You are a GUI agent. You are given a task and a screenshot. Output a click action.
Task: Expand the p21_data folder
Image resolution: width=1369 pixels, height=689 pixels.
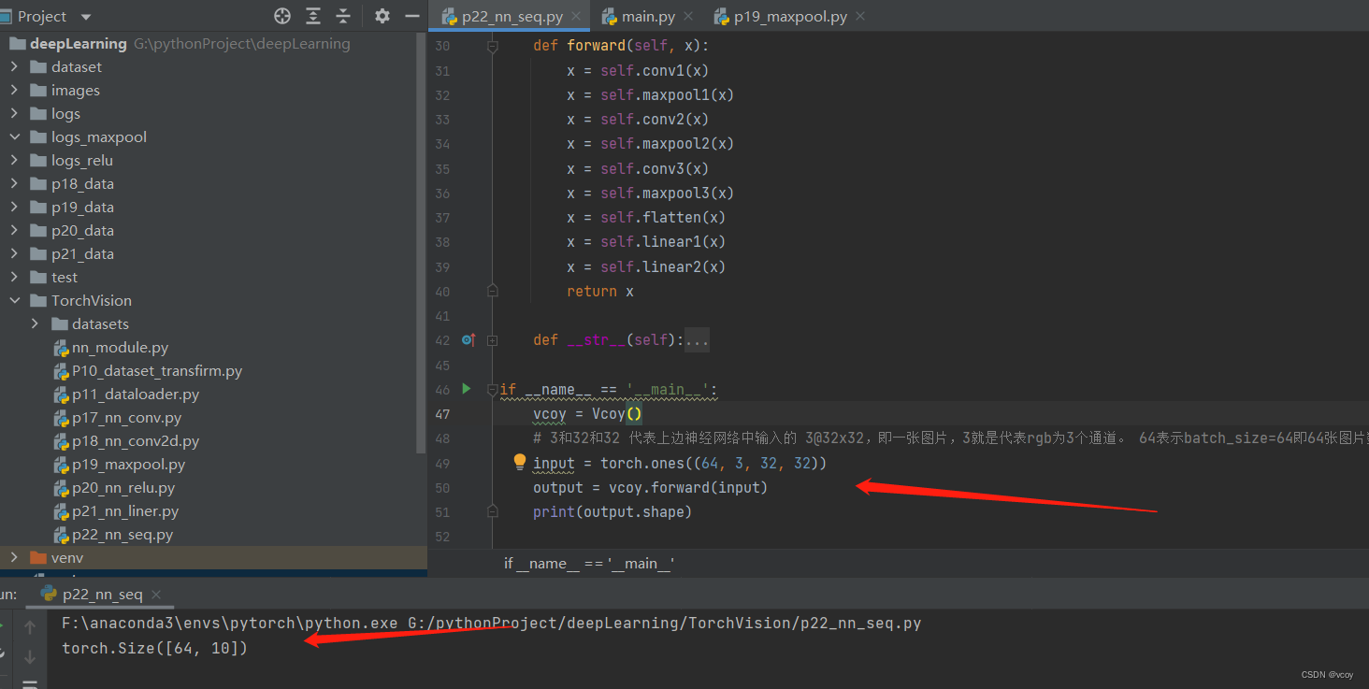[14, 253]
